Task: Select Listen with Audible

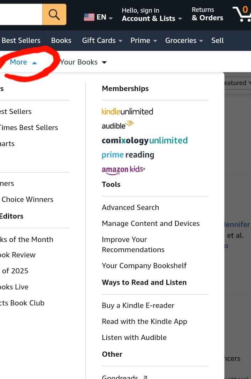Action: [134, 338]
